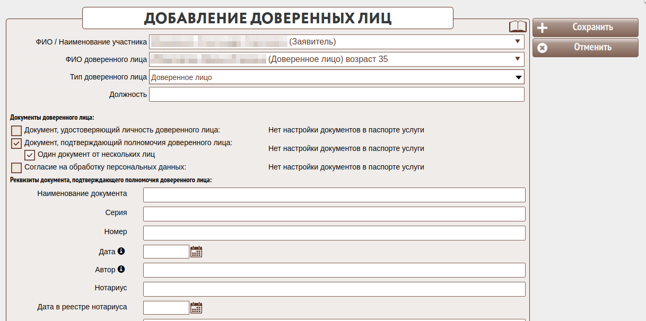Viewport: 646px width, 321px height.
Task: Check Согласие на обработку персональных данных
Action: (16, 168)
